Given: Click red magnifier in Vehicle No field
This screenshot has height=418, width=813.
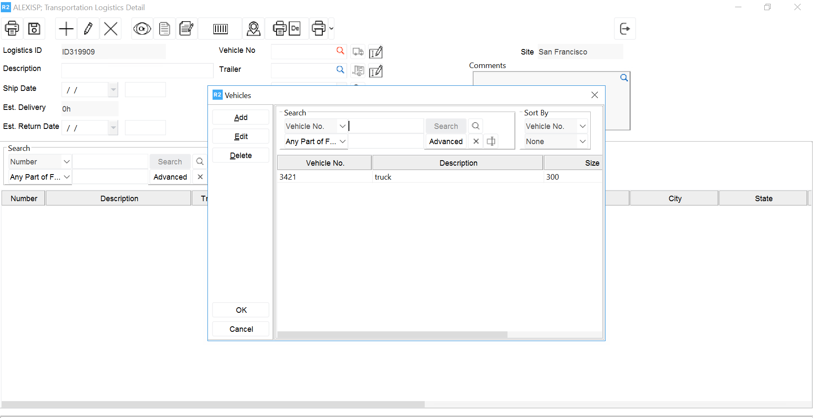Looking at the screenshot, I should tap(340, 51).
